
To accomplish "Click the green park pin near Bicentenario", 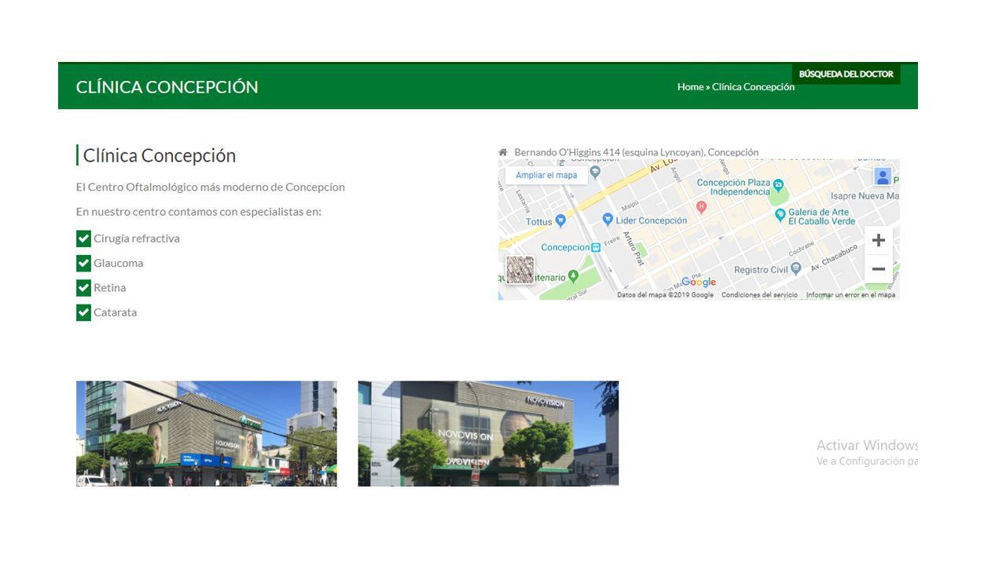I will 573,275.
